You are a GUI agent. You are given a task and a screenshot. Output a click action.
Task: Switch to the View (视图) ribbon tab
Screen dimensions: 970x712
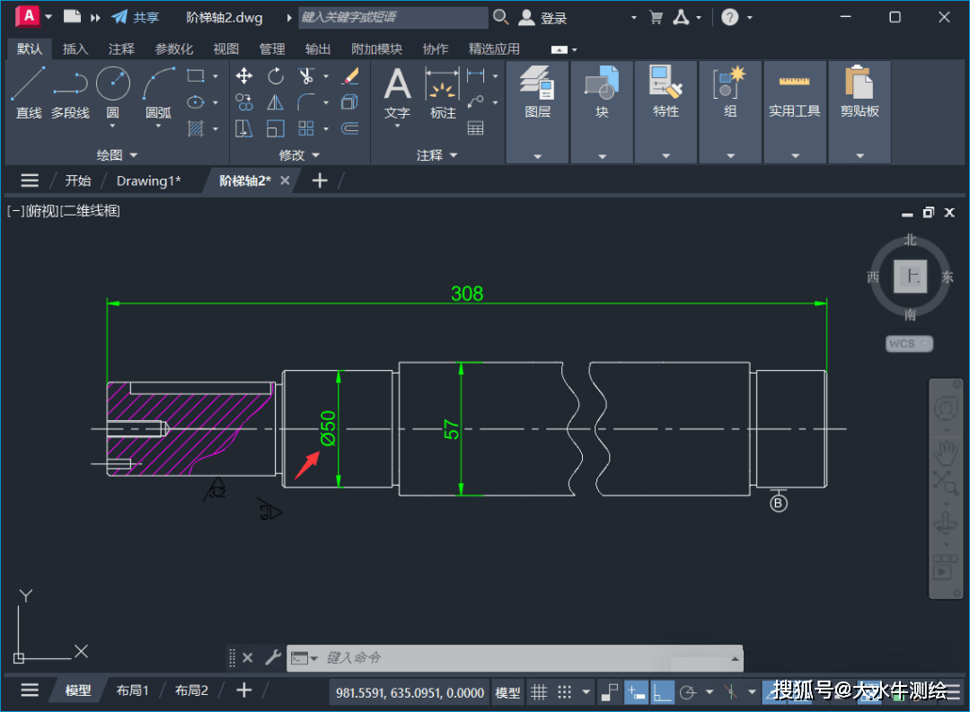(x=225, y=48)
